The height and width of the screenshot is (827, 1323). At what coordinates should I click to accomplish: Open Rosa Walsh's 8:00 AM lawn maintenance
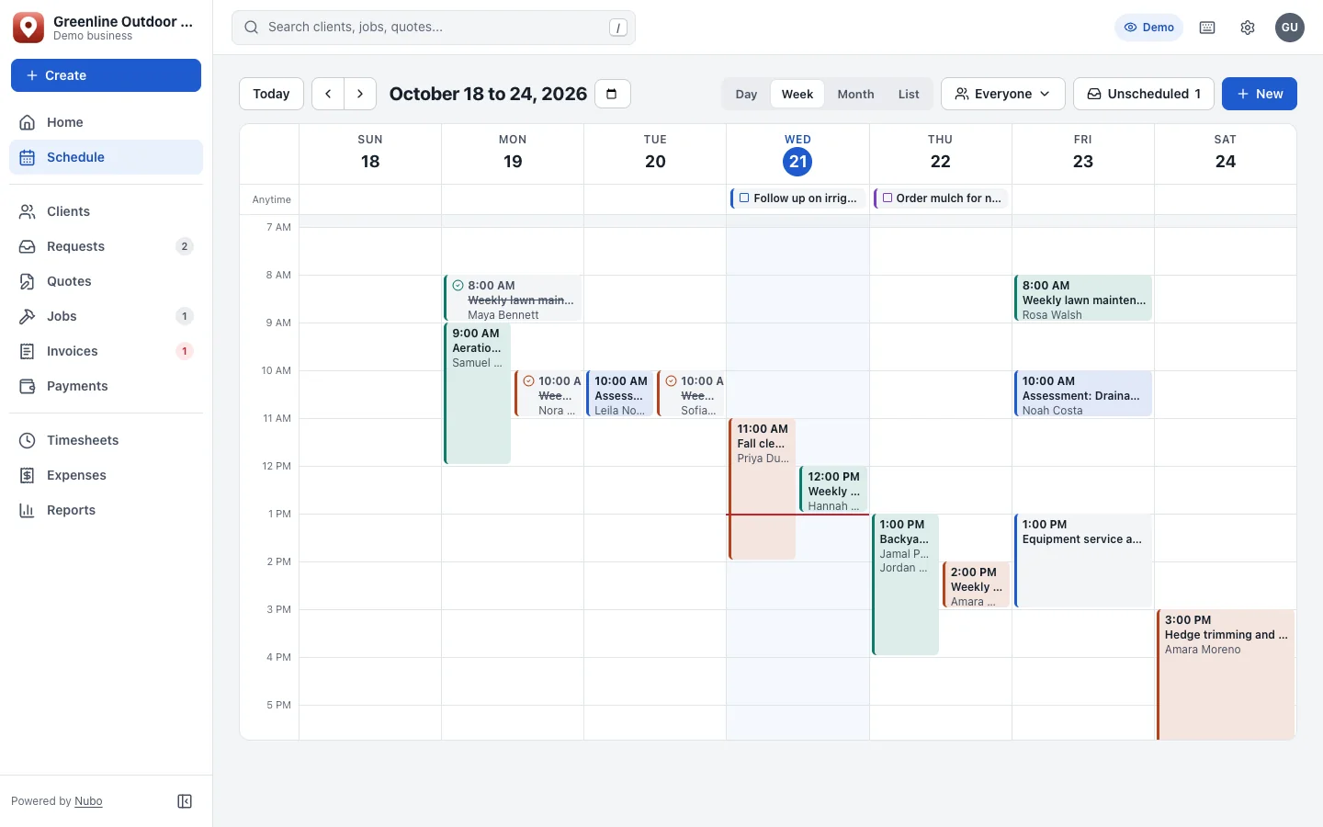[x=1082, y=299]
